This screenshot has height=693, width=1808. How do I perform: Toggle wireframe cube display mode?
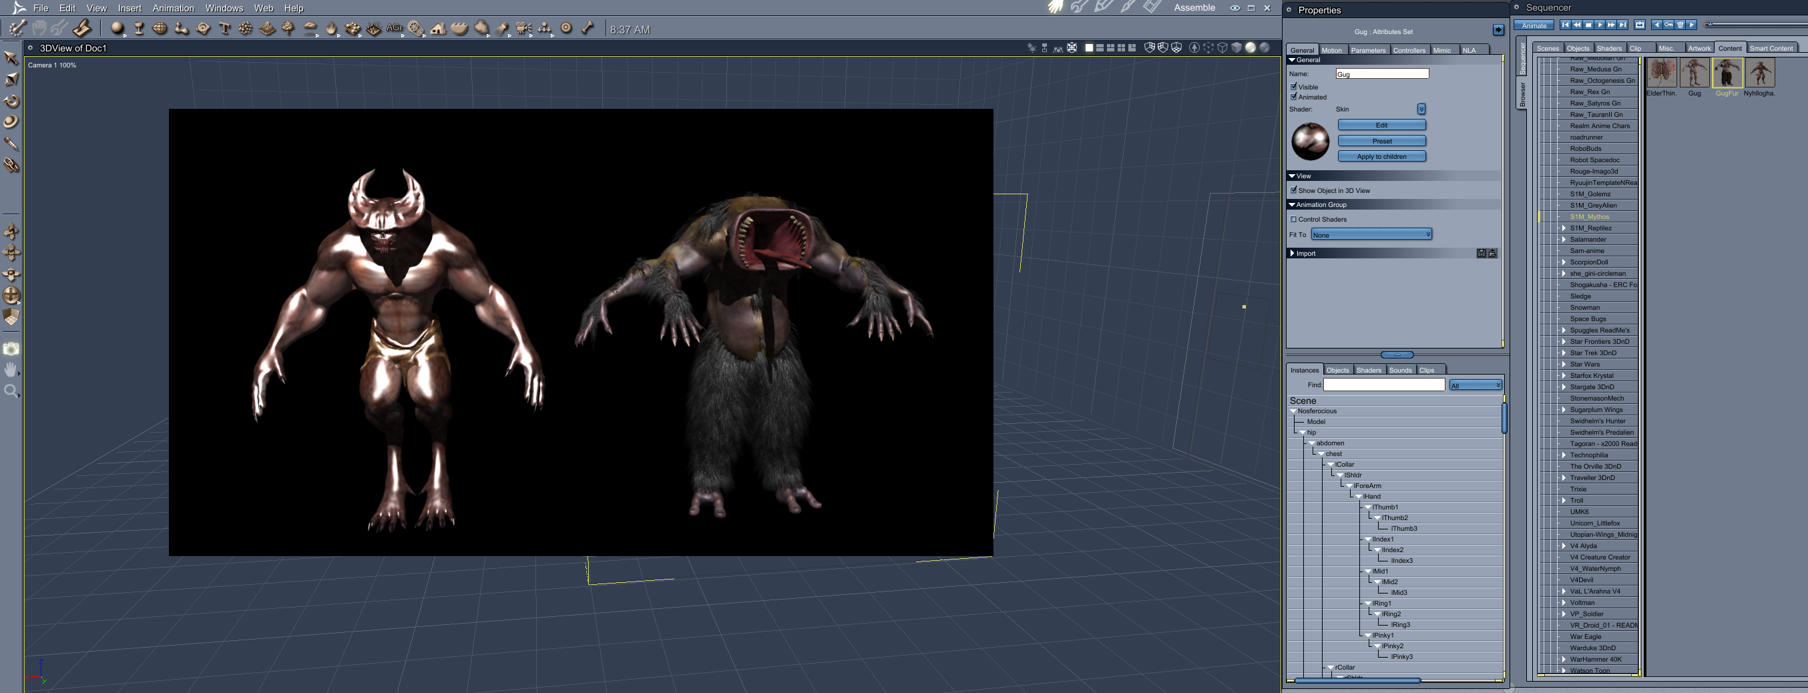[x=1222, y=48]
